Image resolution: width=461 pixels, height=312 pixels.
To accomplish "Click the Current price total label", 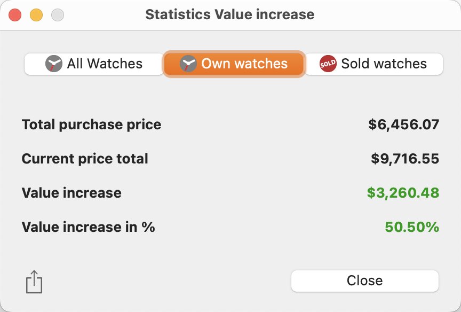I will point(85,159).
